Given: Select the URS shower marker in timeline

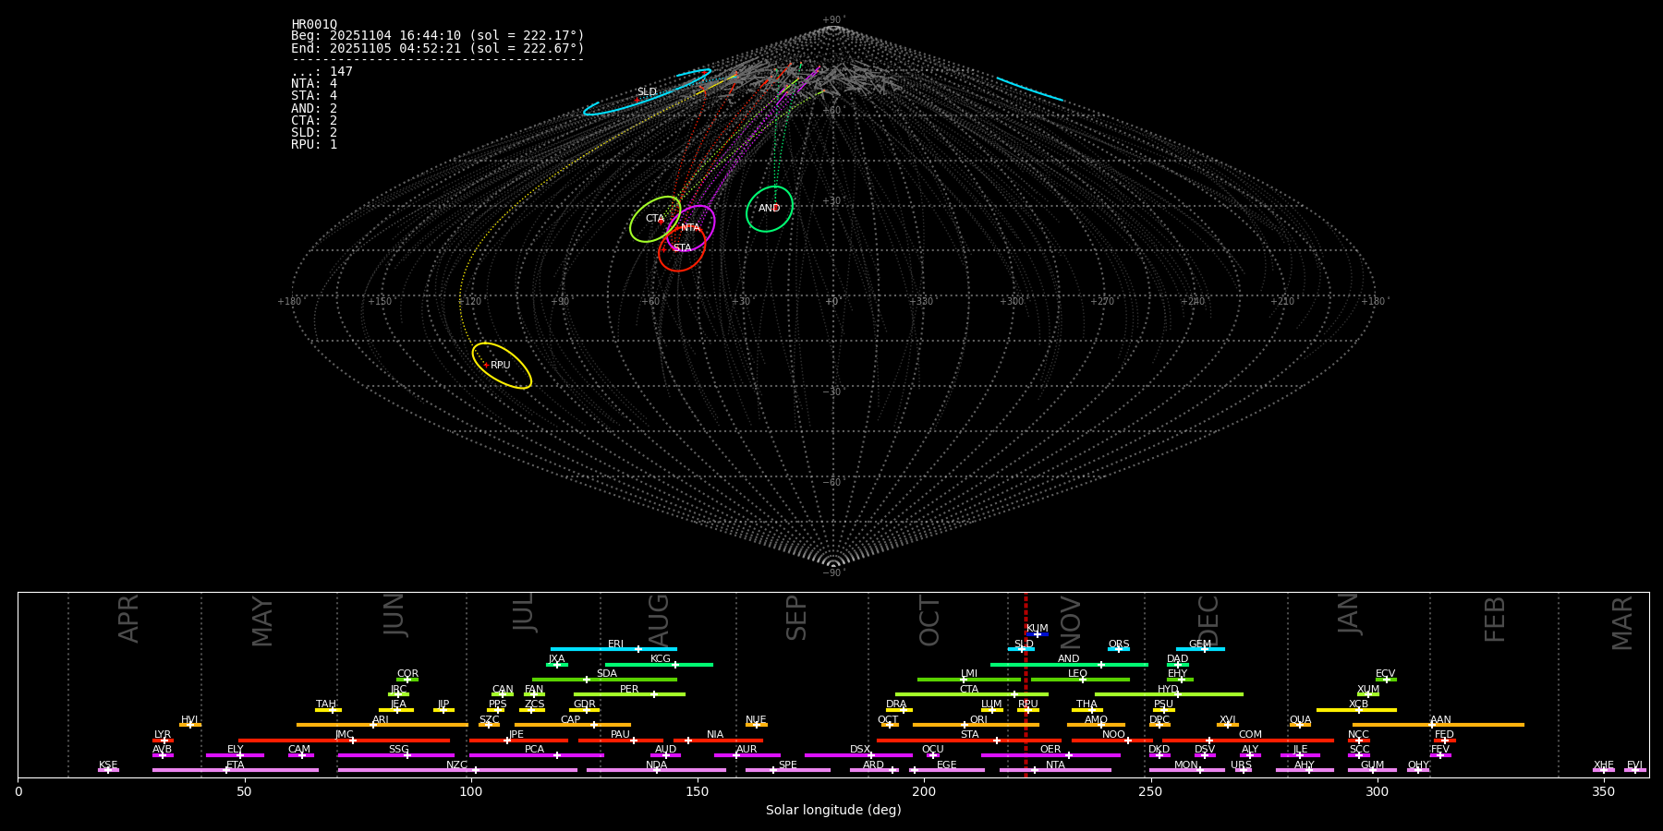Looking at the screenshot, I should (x=1243, y=770).
